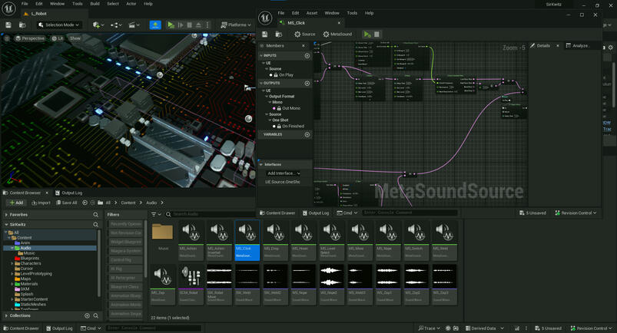Viewport: 617px width, 333px height.
Task: Expand the Collections section
Action: pos(6,315)
